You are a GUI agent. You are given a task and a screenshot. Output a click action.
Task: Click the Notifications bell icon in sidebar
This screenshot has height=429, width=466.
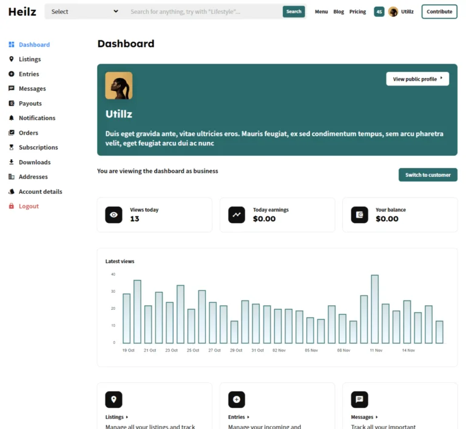click(x=12, y=118)
